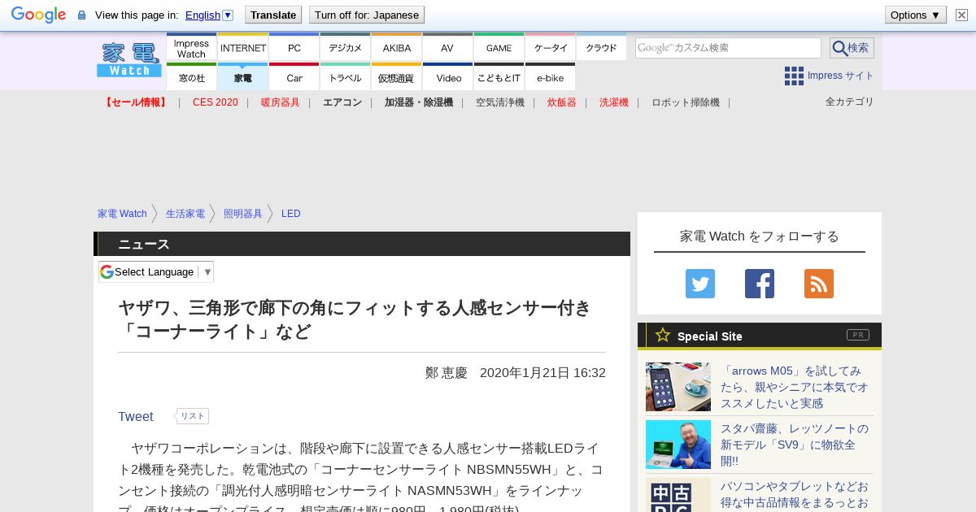Image resolution: width=976 pixels, height=512 pixels.
Task: Open the スタパ齋藤 レッツノート article link
Action: [x=795, y=445]
